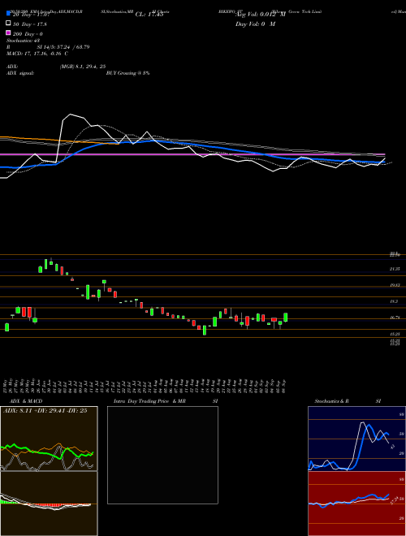Click the 'Day Vol: 0 M' label
This screenshot has width=406, height=536.
click(255, 24)
